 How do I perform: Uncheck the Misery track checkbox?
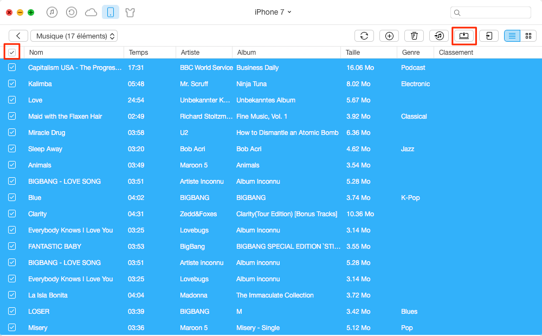pos(12,327)
